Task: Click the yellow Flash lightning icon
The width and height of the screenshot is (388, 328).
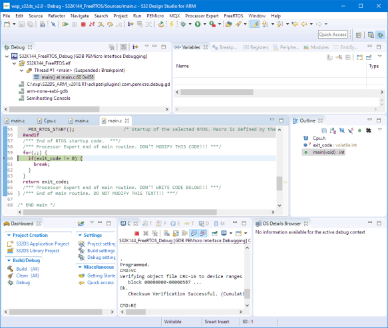Action: pos(171,24)
